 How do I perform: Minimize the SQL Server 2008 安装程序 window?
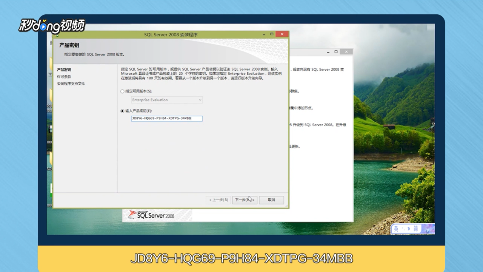coord(264,34)
